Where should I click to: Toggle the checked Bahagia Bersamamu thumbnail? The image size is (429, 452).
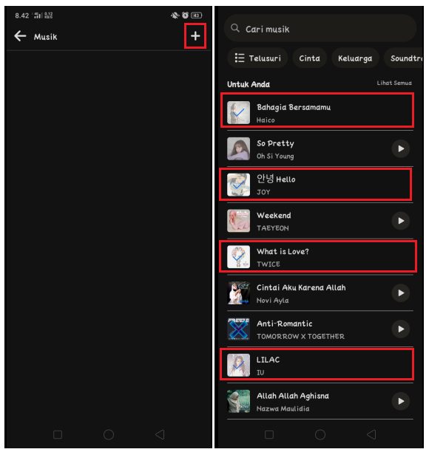(238, 112)
